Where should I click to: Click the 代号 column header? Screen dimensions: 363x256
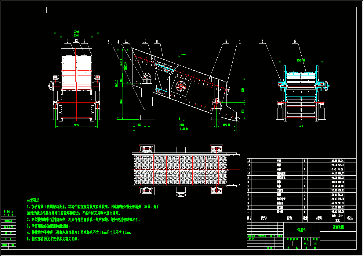[x=264, y=218]
